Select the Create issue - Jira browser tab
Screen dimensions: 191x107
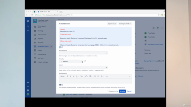click(x=48, y=12)
